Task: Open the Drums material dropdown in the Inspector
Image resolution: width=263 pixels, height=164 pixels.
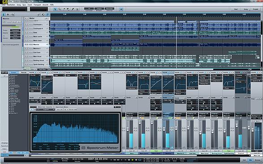Action: 15,33
